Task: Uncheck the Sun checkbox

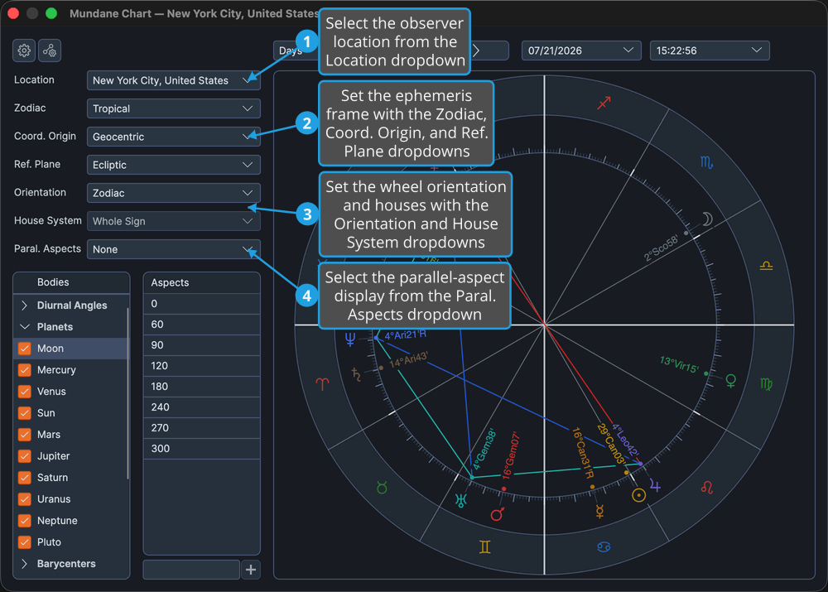Action: click(24, 413)
